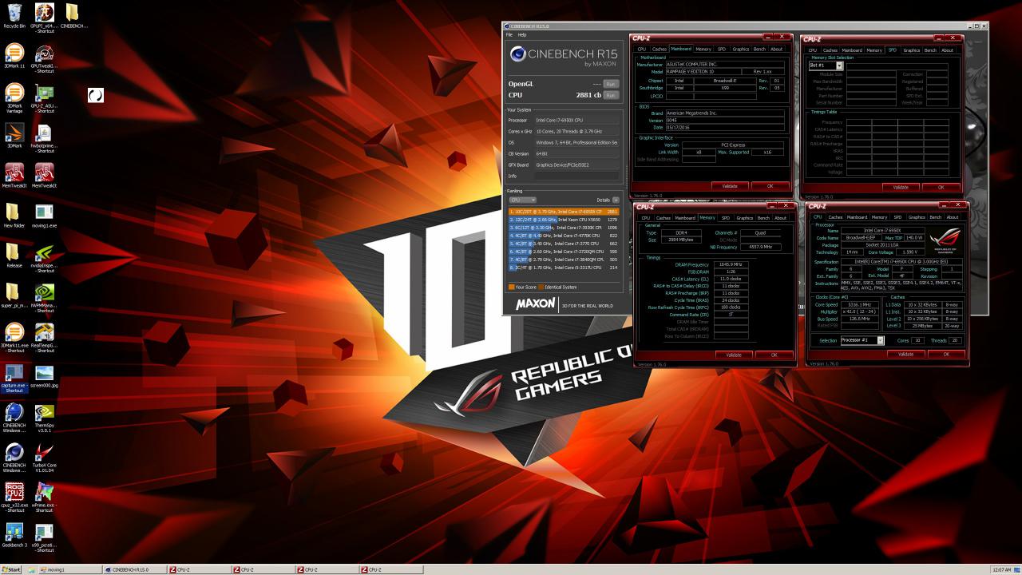This screenshot has height=575, width=1022.
Task: Launch the 3DMark 11 desktop icon
Action: pyautogui.click(x=14, y=56)
